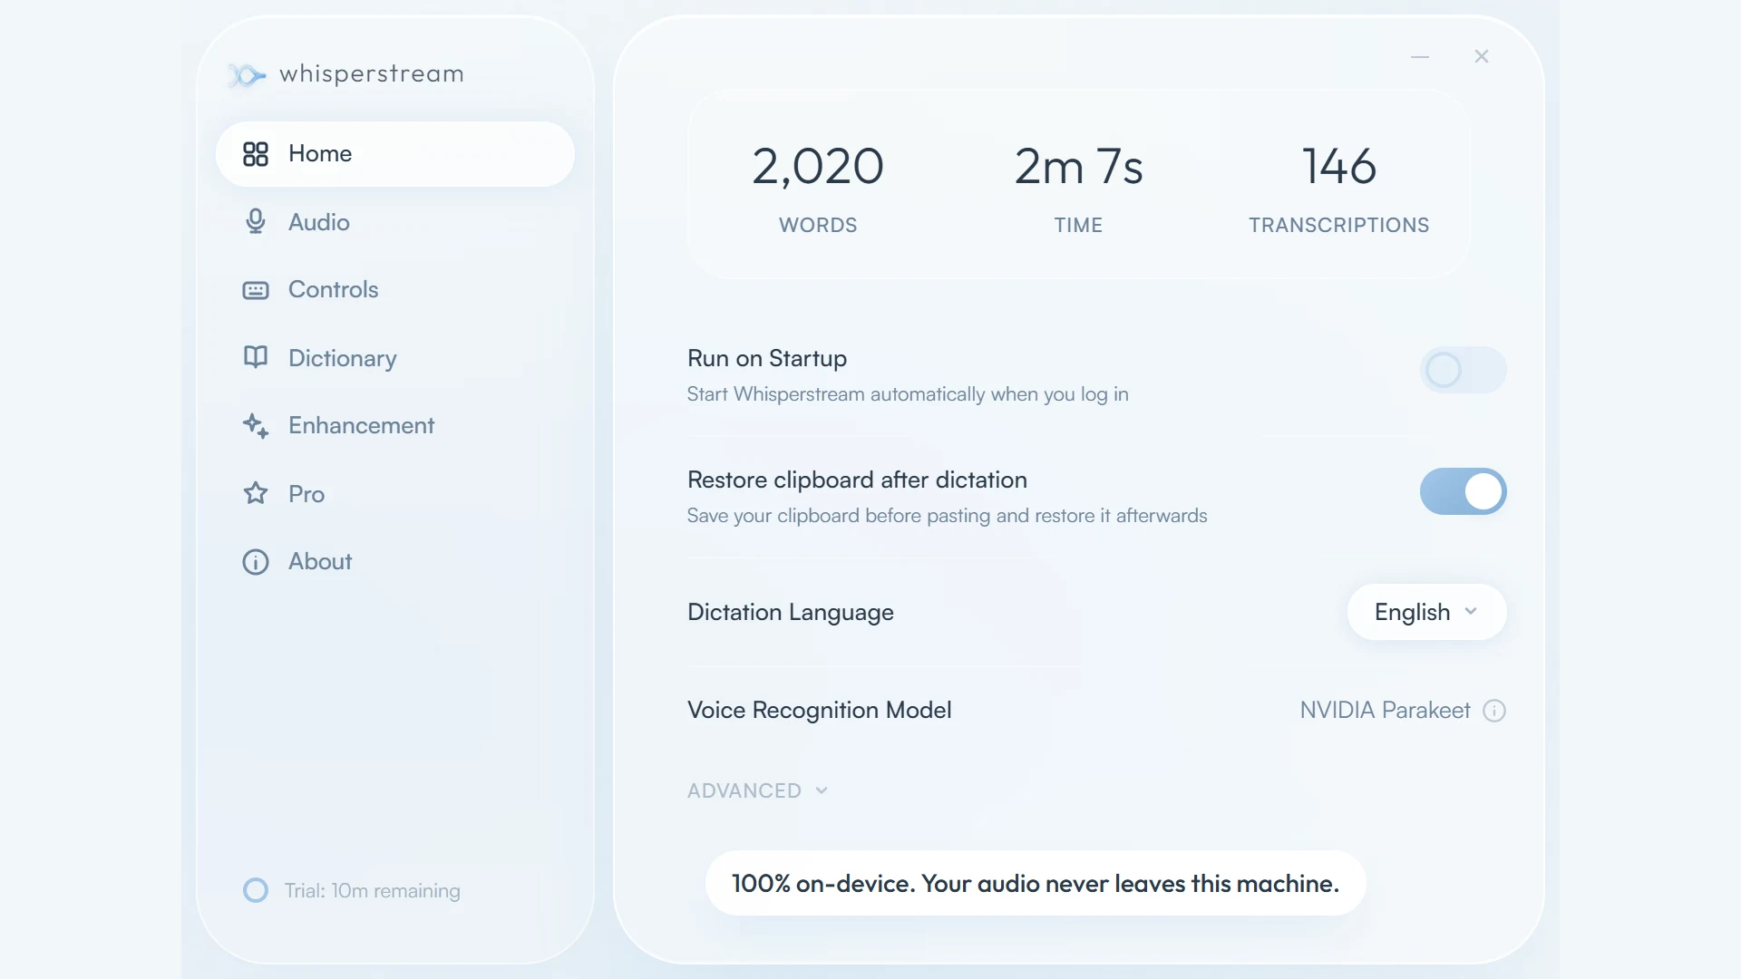Open the About page label
The height and width of the screenshot is (979, 1741).
tap(320, 562)
